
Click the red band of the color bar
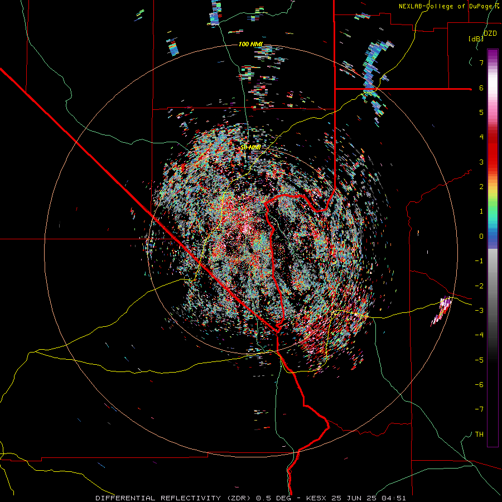pos(493,151)
